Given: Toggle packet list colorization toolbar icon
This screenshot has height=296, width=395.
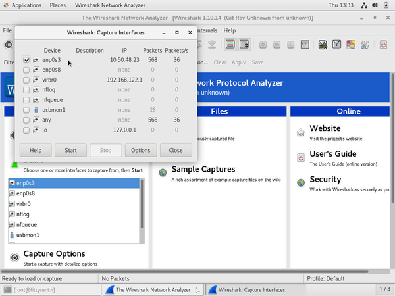Looking at the screenshot, I should click(230, 45).
